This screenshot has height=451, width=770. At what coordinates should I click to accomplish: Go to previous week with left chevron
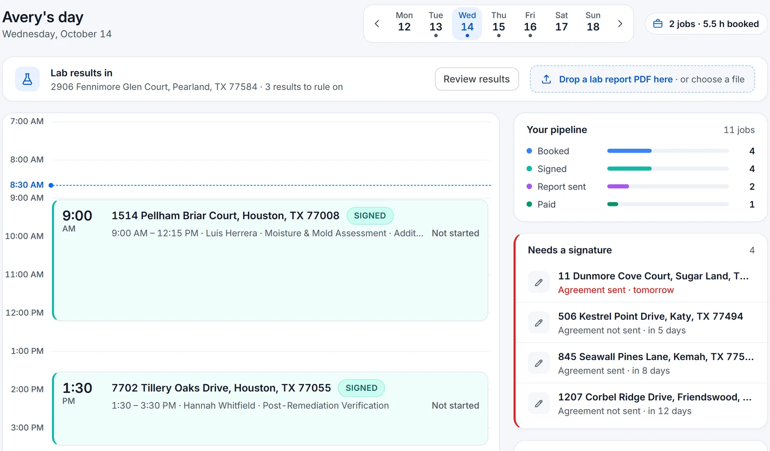point(377,24)
